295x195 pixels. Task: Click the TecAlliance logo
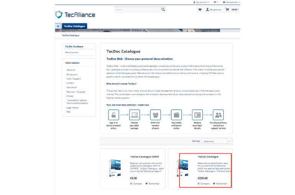pos(75,15)
